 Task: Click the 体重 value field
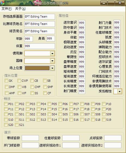pyautogui.click(x=40, y=46)
